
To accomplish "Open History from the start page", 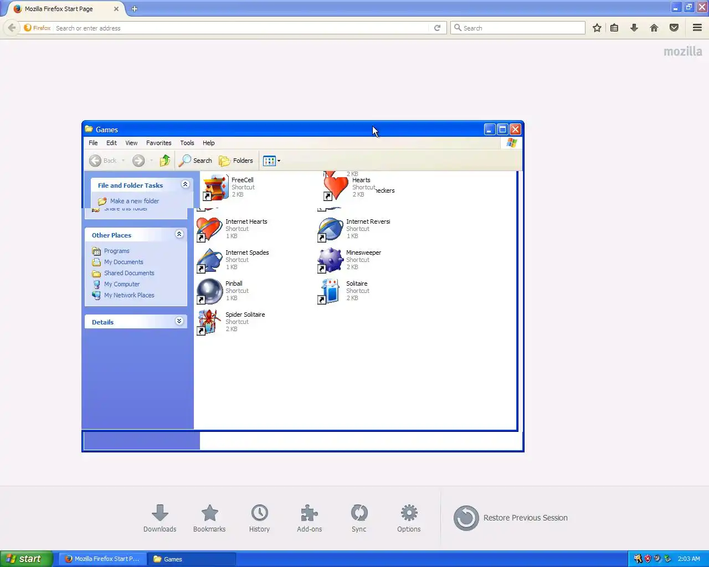I will point(259,518).
